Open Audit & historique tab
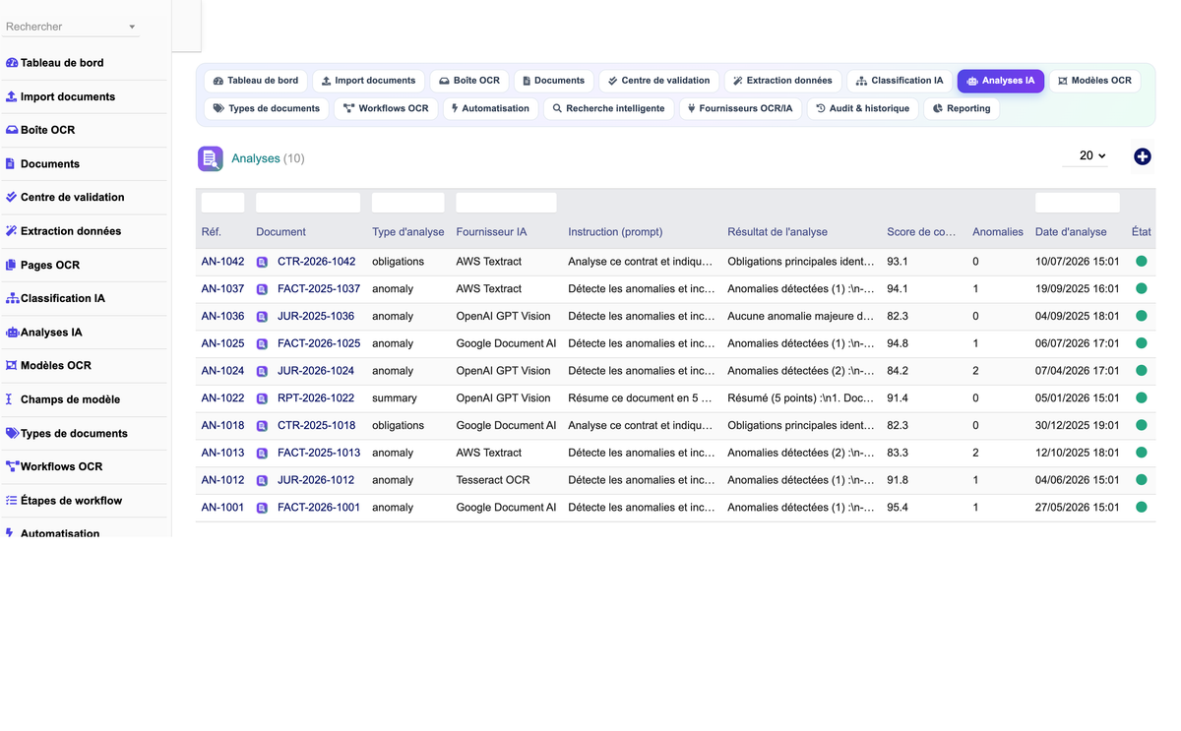 pos(863,108)
